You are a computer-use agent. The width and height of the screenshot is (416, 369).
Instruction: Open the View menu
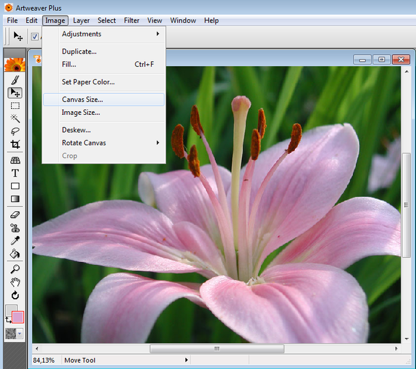(155, 20)
